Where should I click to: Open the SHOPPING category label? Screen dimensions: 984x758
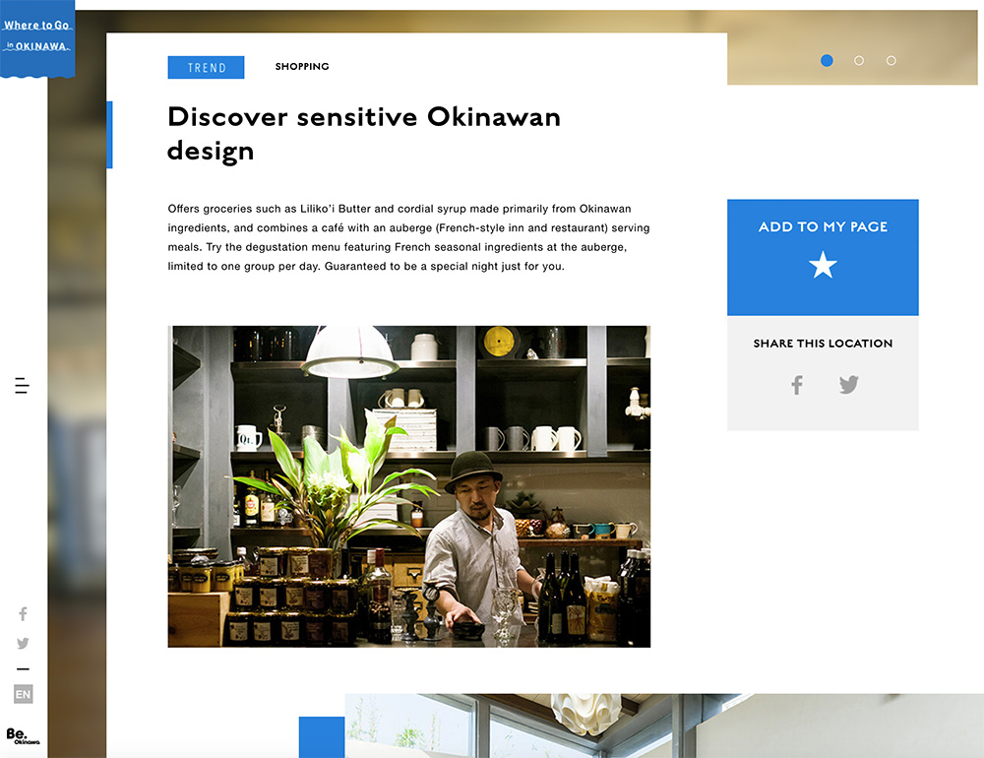tap(302, 67)
